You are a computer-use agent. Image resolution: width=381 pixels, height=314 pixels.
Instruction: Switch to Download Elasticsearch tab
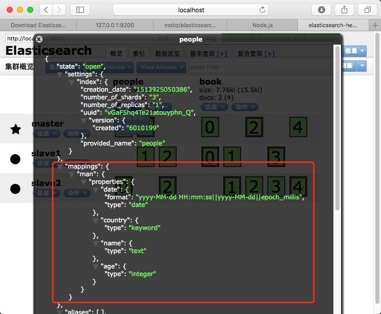coord(38,25)
